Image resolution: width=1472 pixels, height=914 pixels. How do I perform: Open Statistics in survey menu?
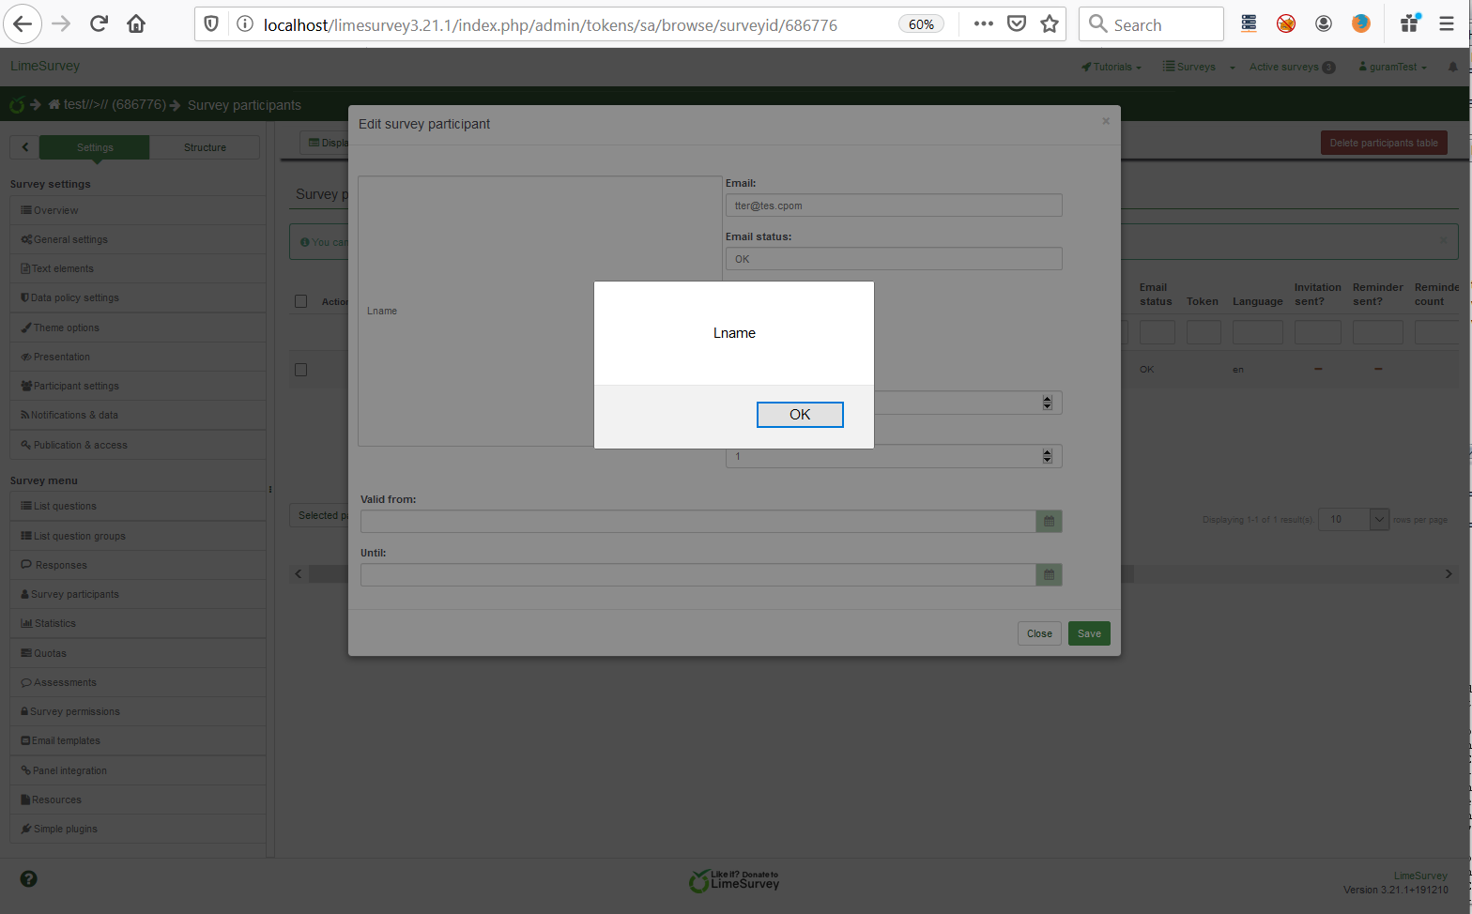pyautogui.click(x=138, y=623)
